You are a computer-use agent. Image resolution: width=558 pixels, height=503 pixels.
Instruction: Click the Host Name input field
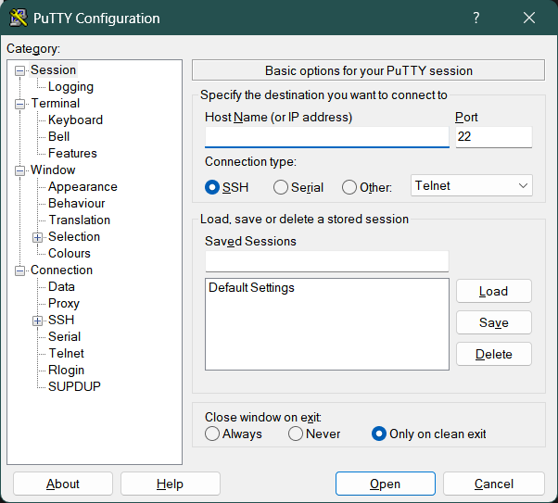(326, 137)
